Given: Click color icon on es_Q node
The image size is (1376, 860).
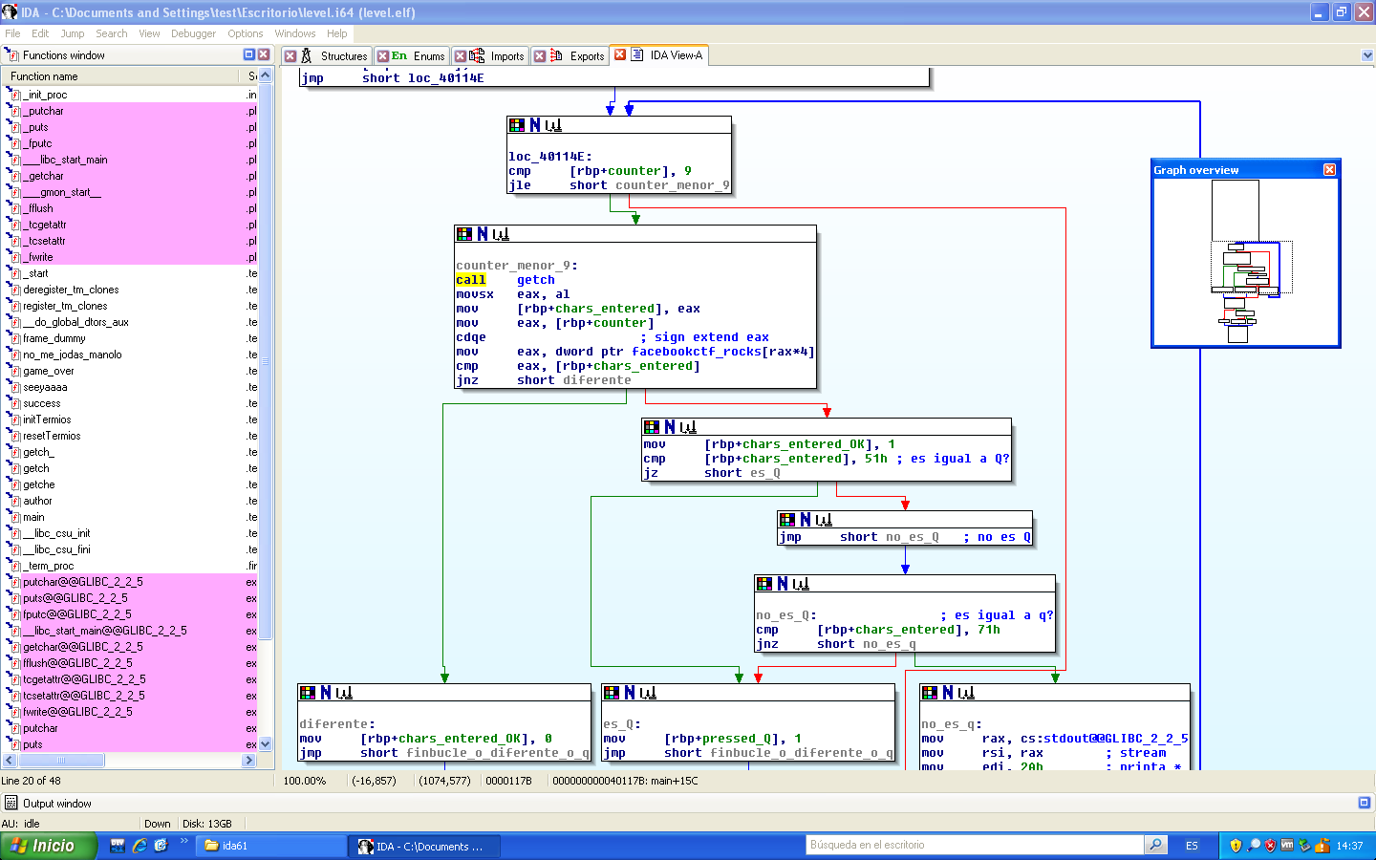Looking at the screenshot, I should tap(612, 693).
